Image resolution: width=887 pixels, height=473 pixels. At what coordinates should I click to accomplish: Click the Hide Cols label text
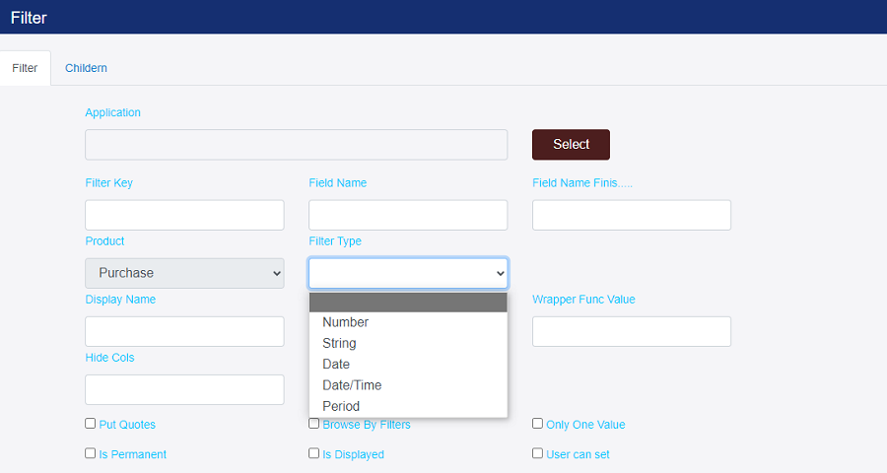pos(109,358)
